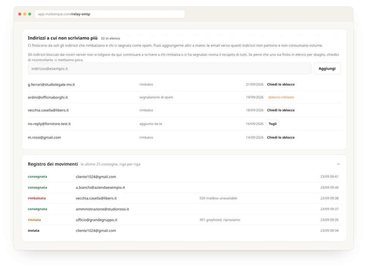Select cliente1024@gmail.com in the inviata row
Screen dimensions: 367x271
point(96,231)
